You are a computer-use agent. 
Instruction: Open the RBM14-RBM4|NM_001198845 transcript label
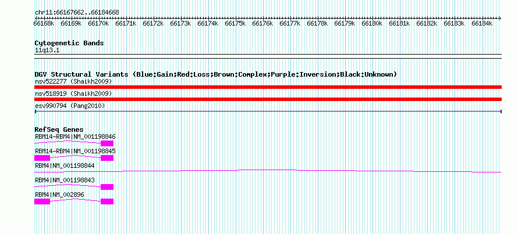pos(75,151)
